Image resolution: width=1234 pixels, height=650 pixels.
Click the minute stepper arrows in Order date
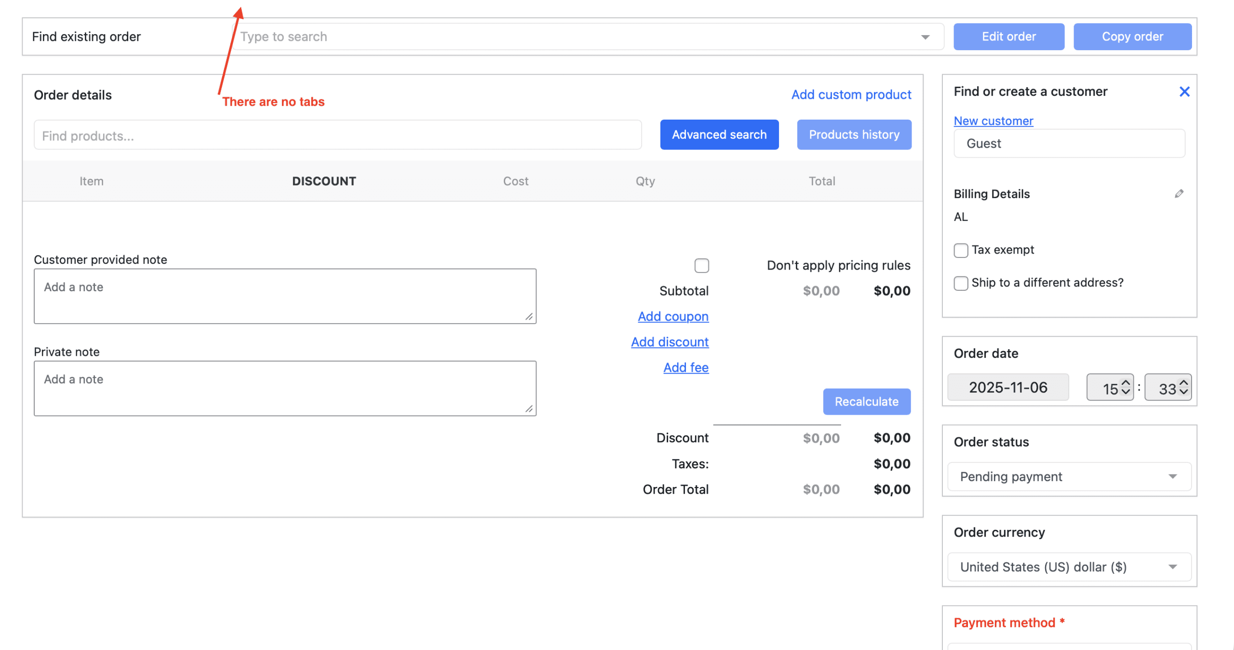1183,387
